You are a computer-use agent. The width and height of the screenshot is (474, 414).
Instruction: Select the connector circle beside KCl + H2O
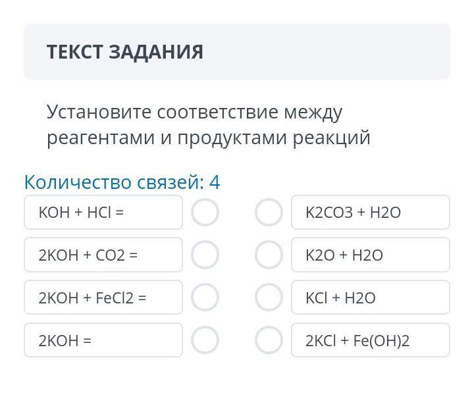269,298
